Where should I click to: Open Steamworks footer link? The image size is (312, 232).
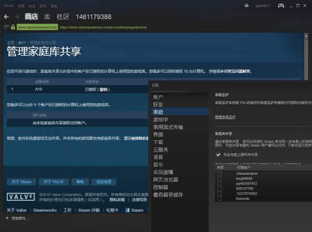pyautogui.click(x=45, y=210)
